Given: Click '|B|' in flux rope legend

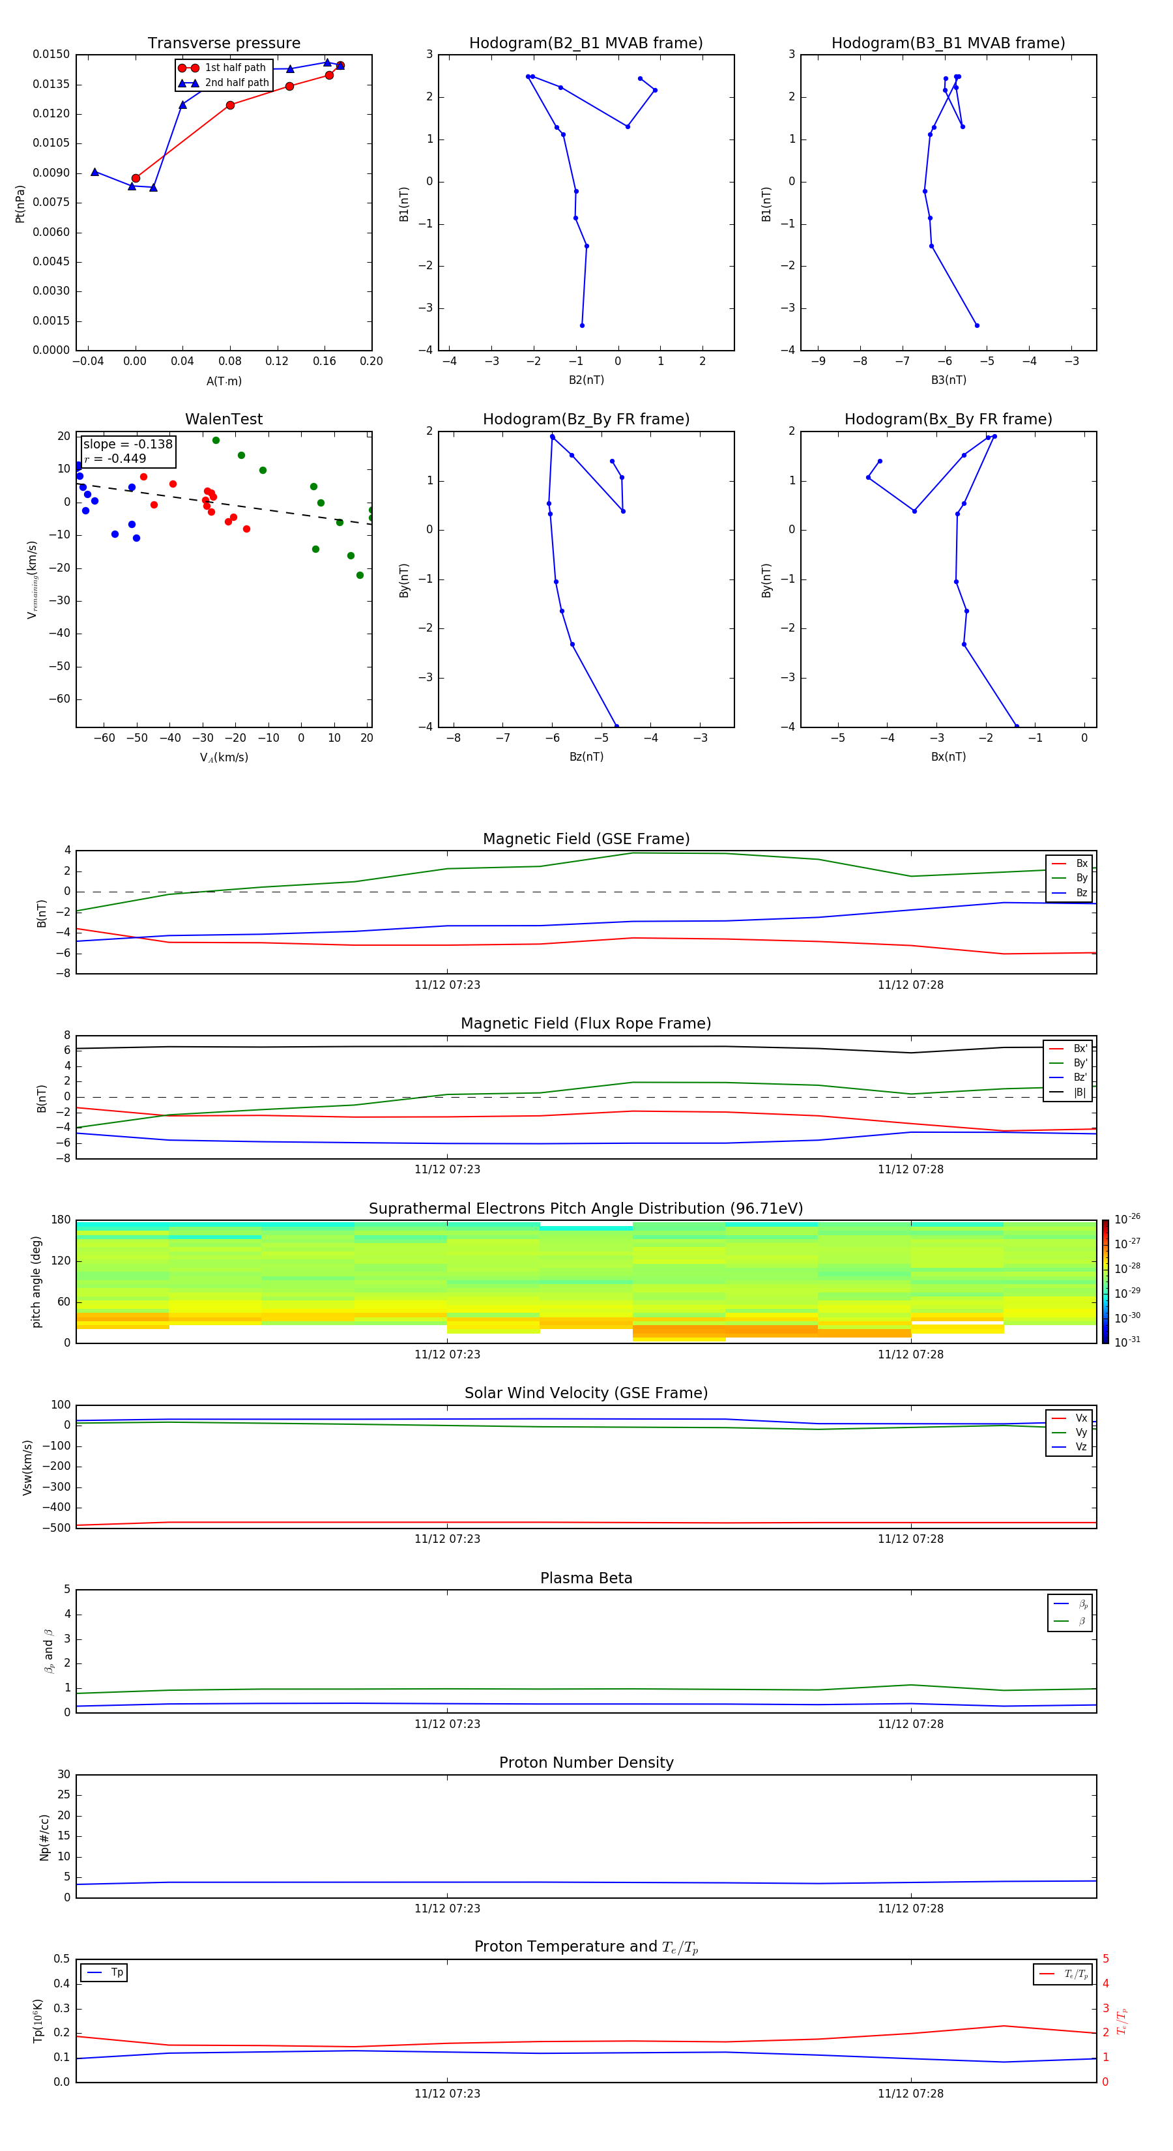Looking at the screenshot, I should click(x=1068, y=1092).
